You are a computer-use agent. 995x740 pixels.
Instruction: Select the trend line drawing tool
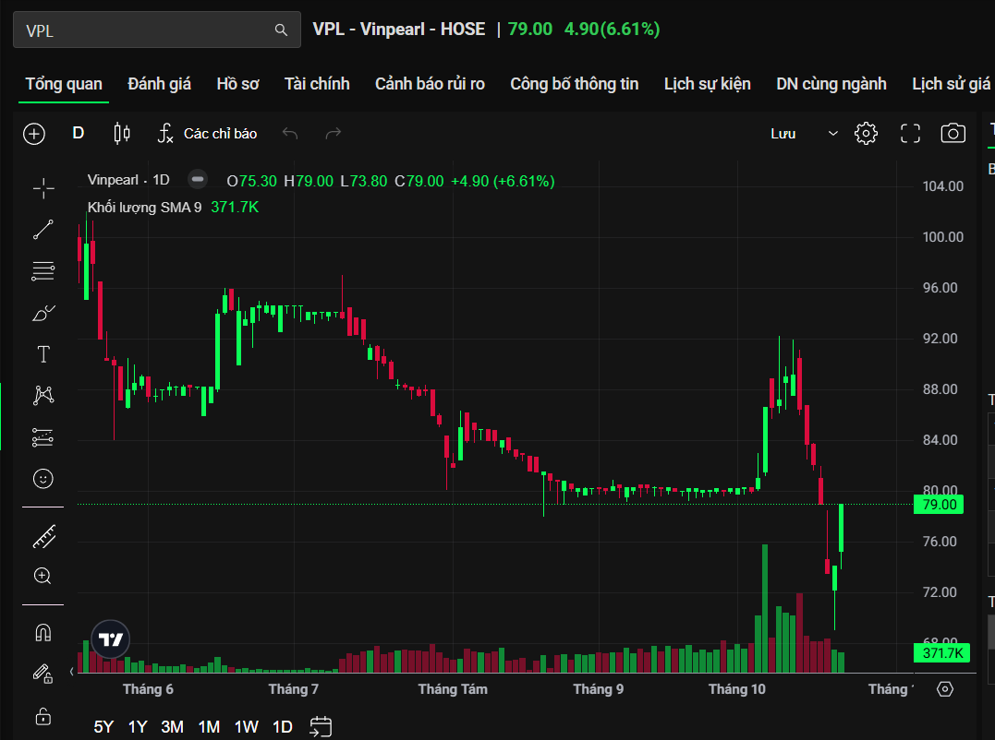[x=43, y=230]
